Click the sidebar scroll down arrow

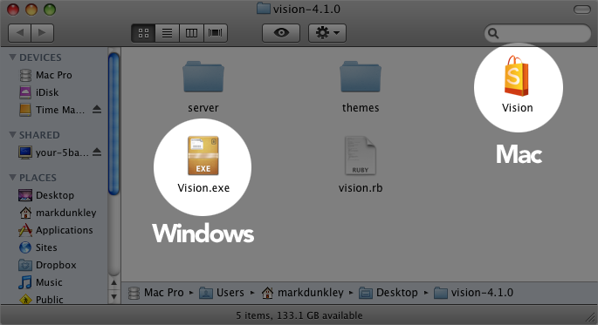[x=113, y=296]
